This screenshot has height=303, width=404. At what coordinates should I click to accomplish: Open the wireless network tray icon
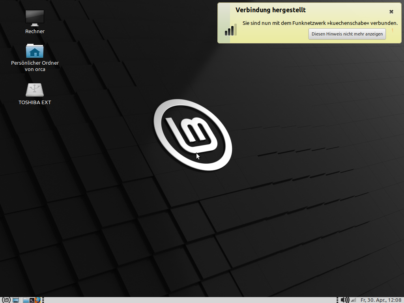pyautogui.click(x=353, y=300)
